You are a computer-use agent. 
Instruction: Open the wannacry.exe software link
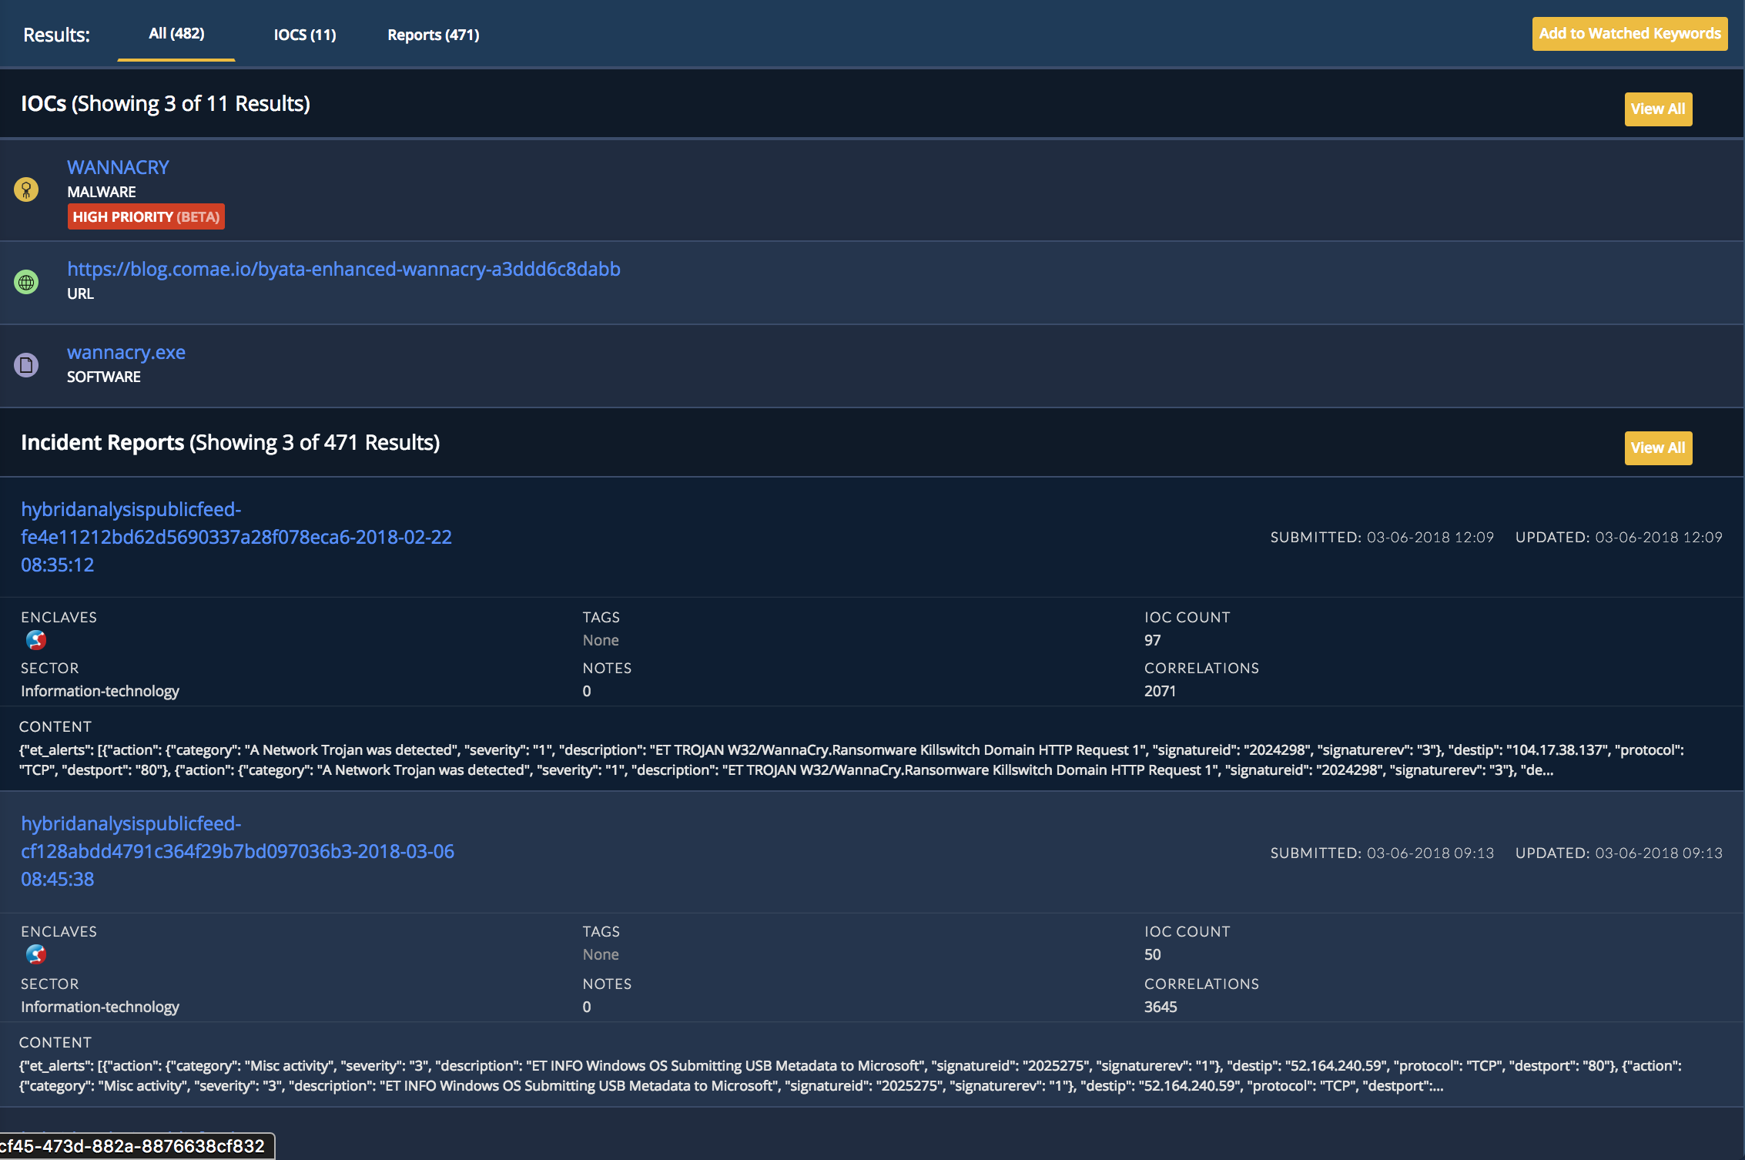(x=126, y=352)
